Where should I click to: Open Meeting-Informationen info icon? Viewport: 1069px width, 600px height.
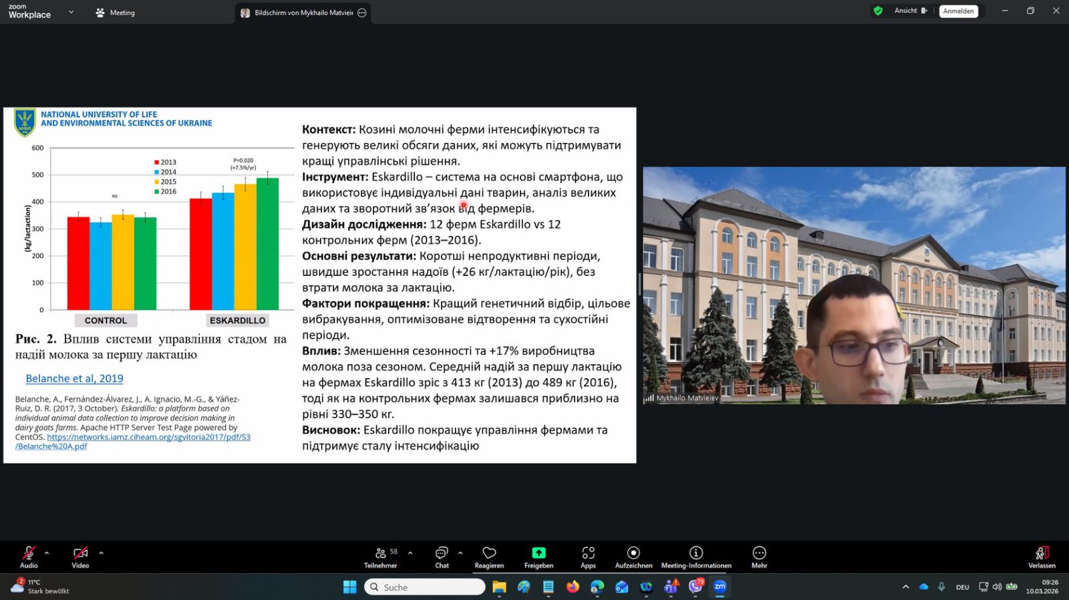point(696,557)
